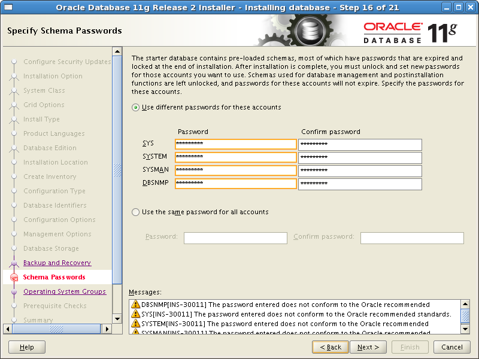The height and width of the screenshot is (359, 479).
Task: Click the step list scroll up arrow
Action: tap(117, 51)
